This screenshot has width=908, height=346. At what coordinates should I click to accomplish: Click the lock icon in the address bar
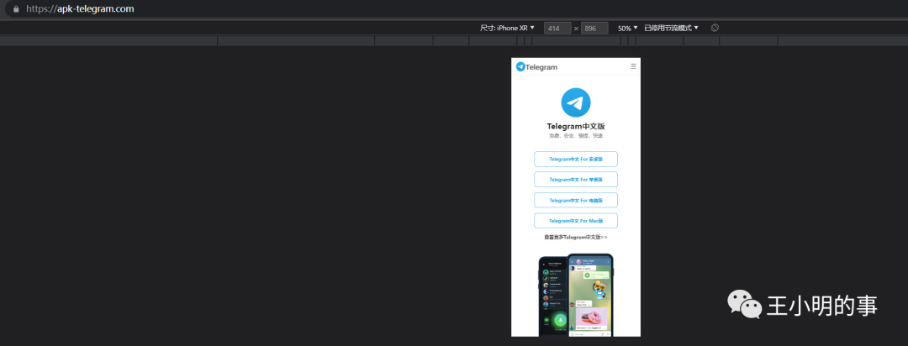[16, 9]
